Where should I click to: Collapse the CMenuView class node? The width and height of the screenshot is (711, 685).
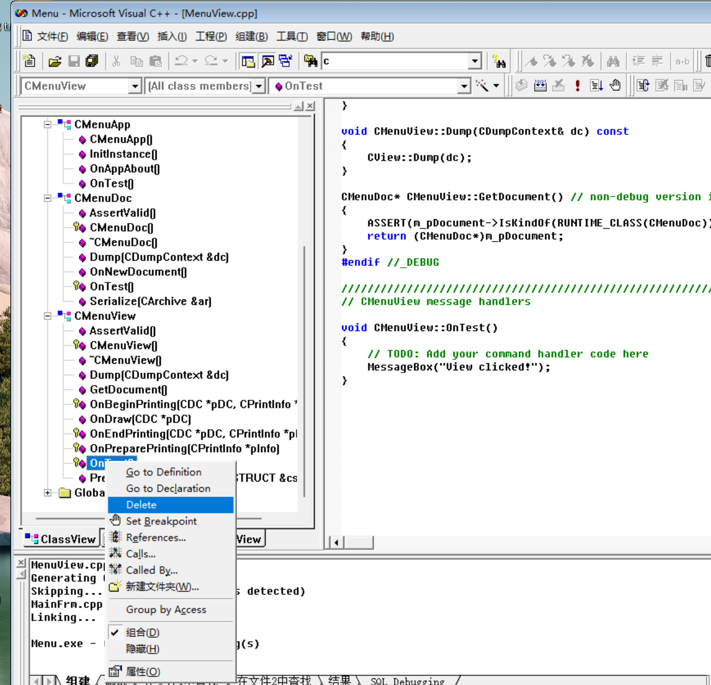click(47, 316)
